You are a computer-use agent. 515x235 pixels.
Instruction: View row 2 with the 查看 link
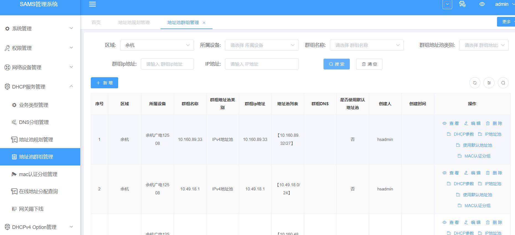(x=451, y=173)
